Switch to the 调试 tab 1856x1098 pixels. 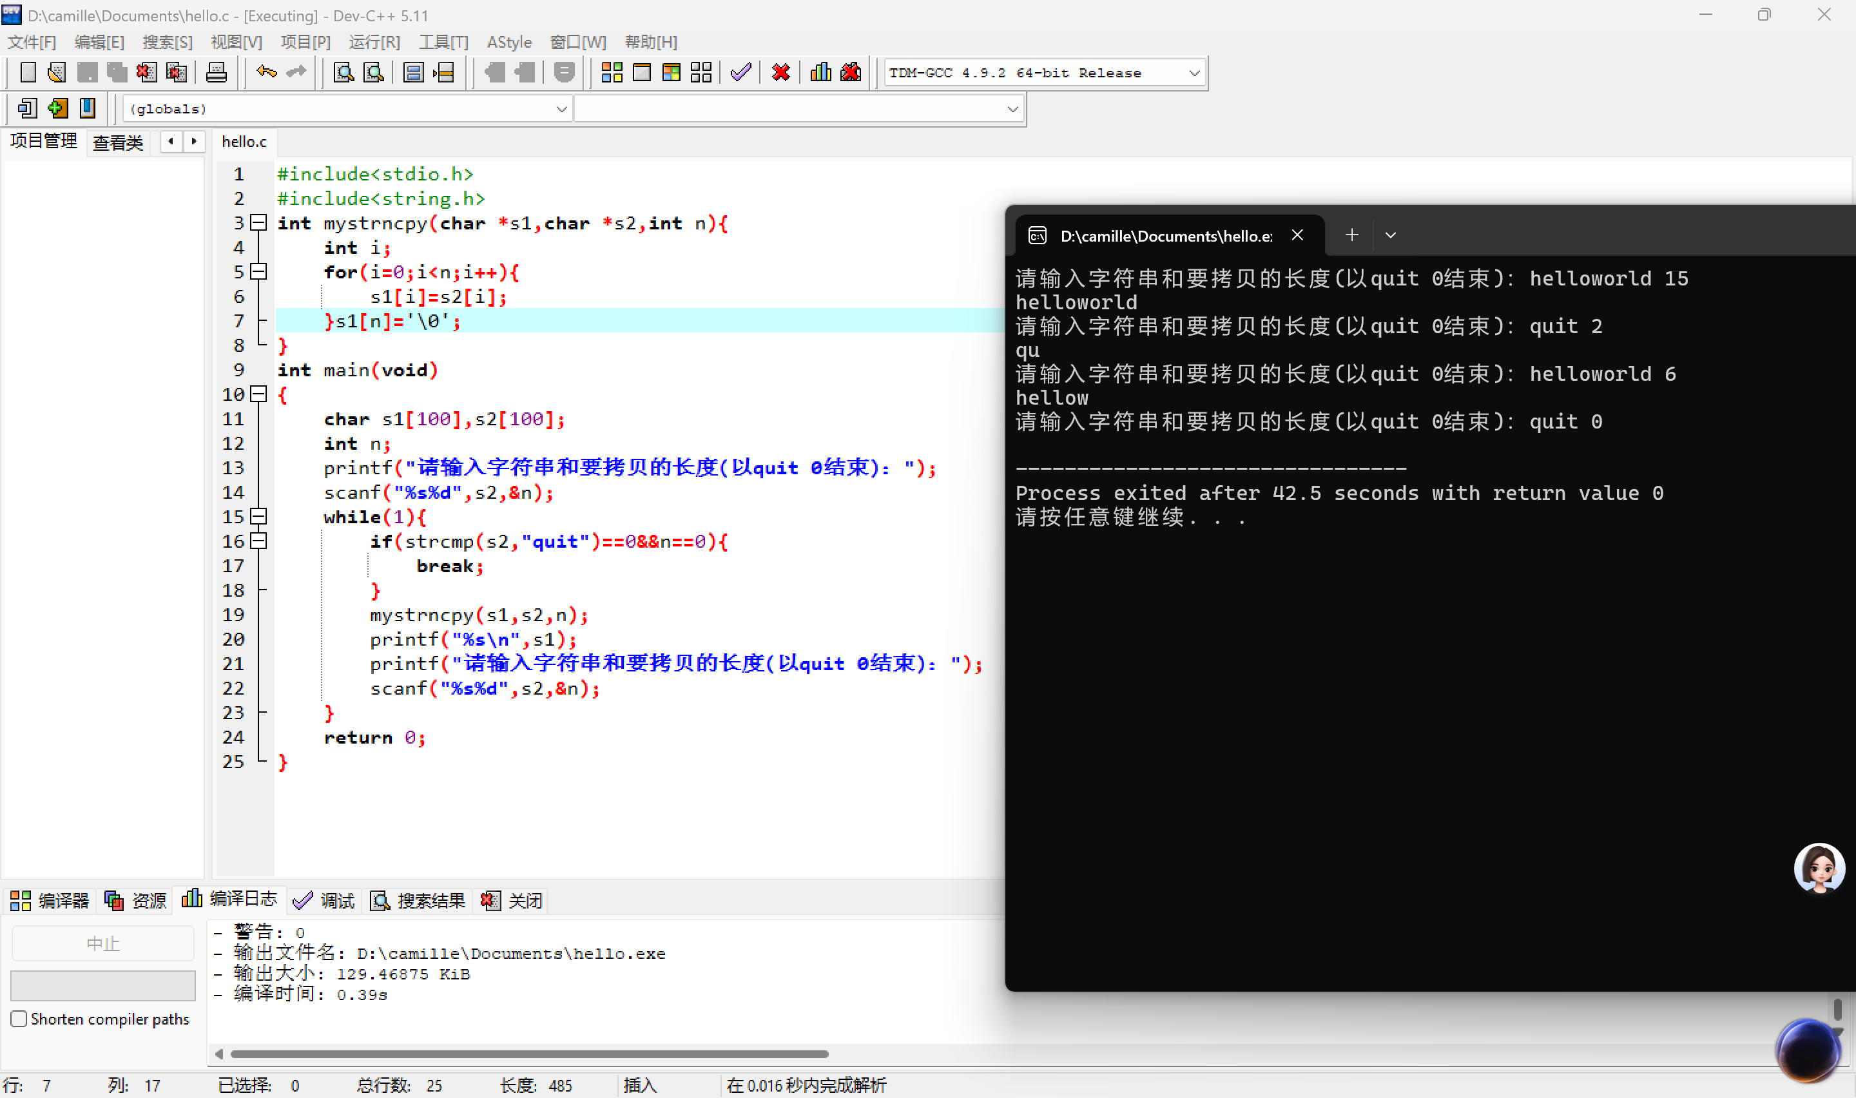[324, 900]
